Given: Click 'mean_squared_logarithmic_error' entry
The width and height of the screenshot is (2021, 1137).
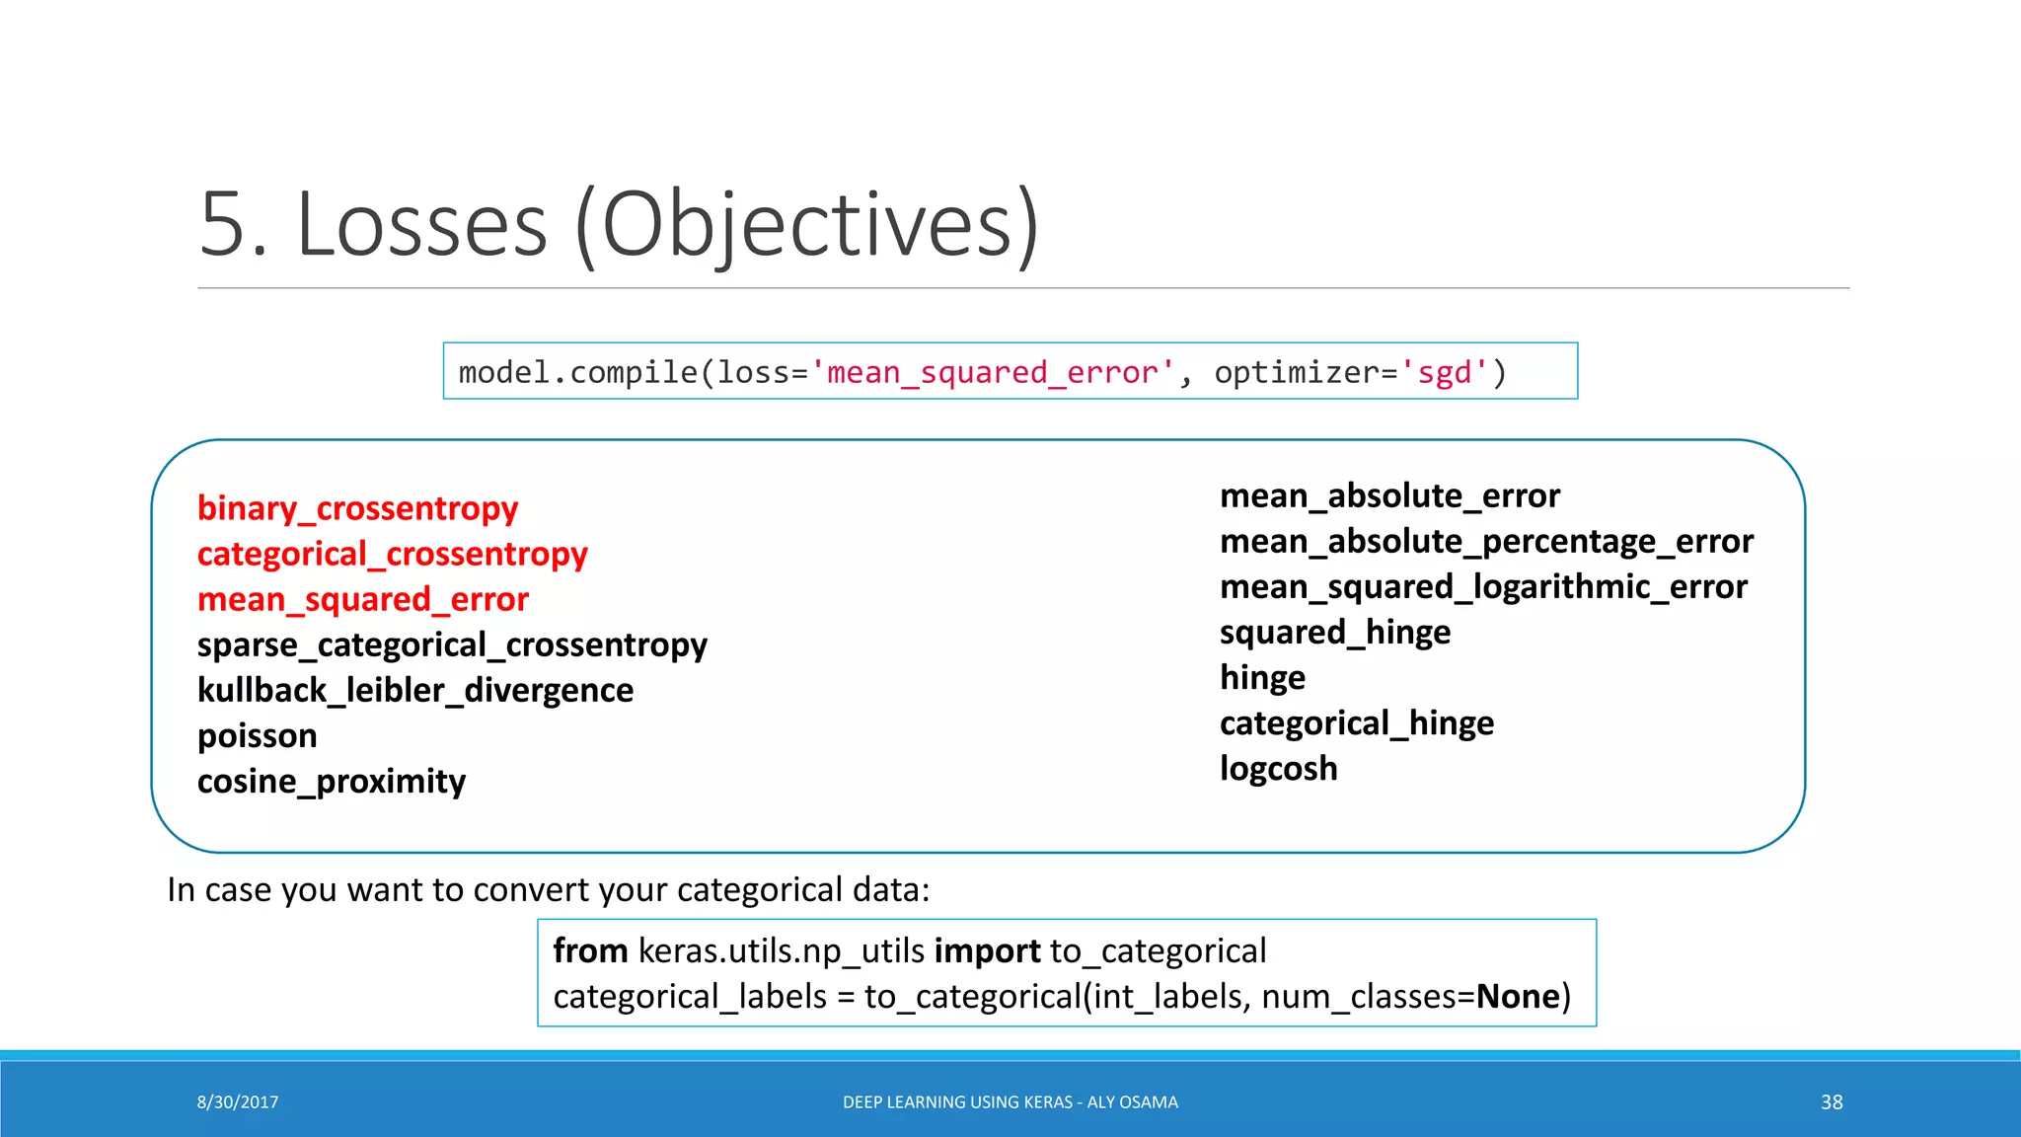Looking at the screenshot, I should pyautogui.click(x=1483, y=586).
